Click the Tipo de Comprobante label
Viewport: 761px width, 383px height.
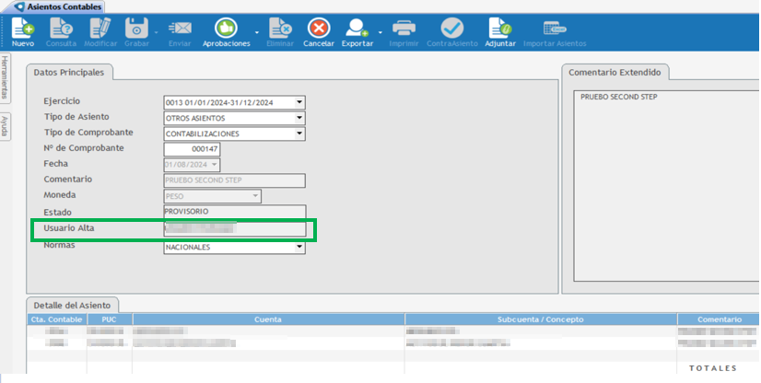pyautogui.click(x=88, y=133)
